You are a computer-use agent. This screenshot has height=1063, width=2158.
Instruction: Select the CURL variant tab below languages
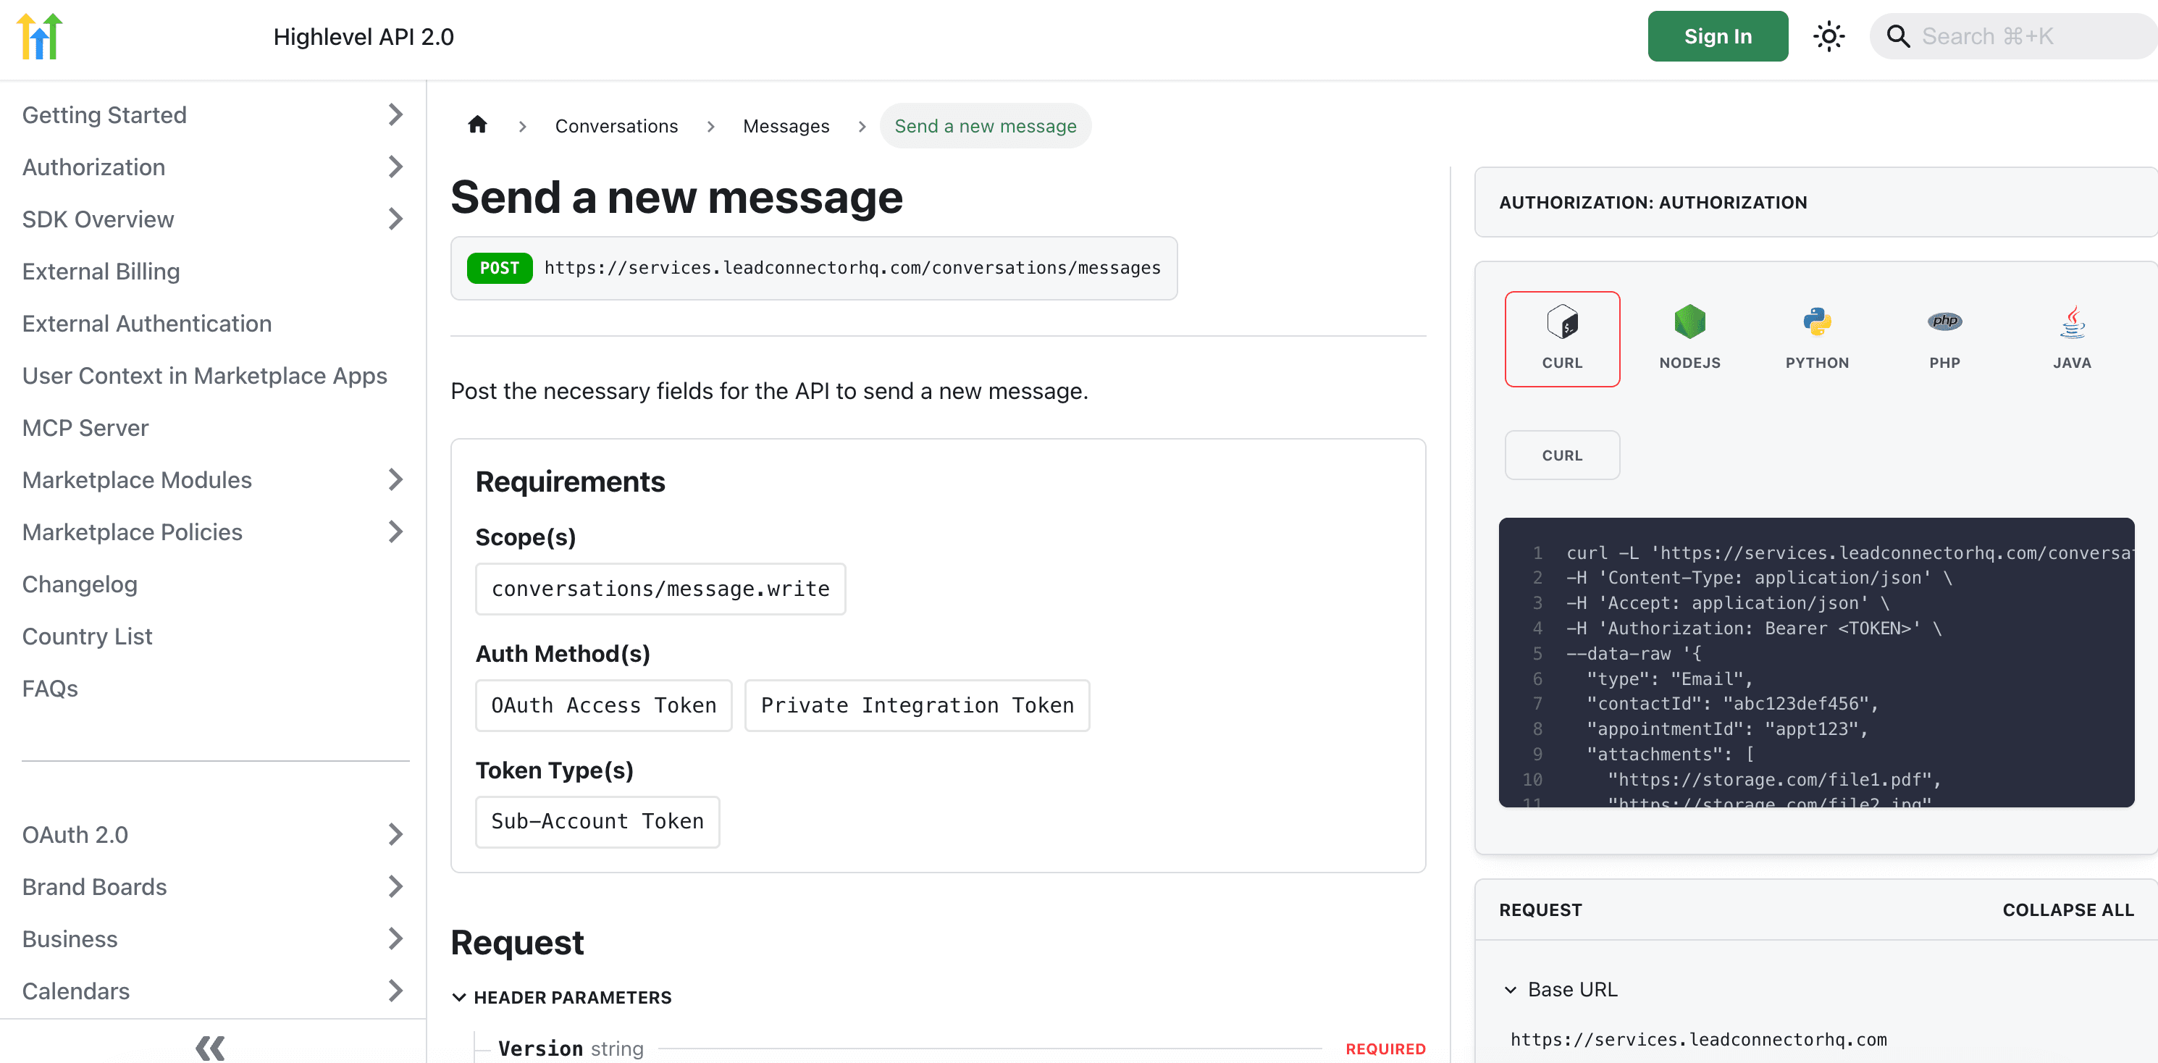pos(1561,455)
